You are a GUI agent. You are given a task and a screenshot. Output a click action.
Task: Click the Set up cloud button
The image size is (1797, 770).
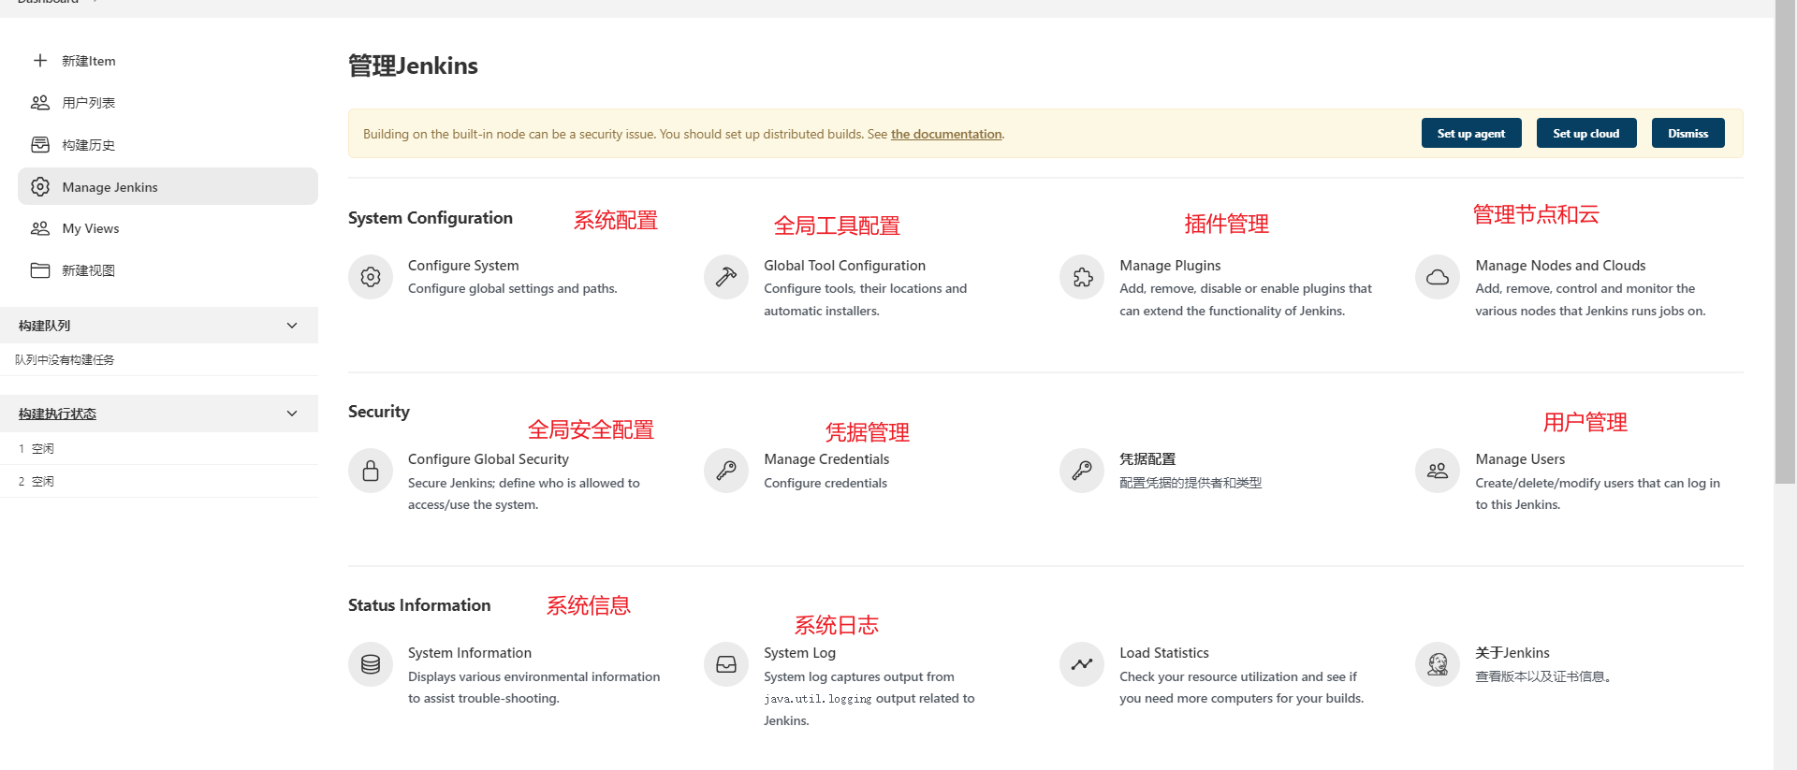[x=1586, y=133]
